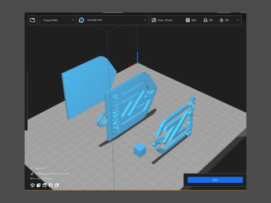Switch to left side view cube icon
Screen dimensions: 271x203
[50, 186]
